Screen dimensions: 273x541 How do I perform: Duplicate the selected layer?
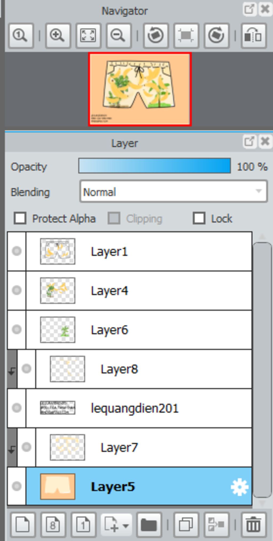pos(186,525)
